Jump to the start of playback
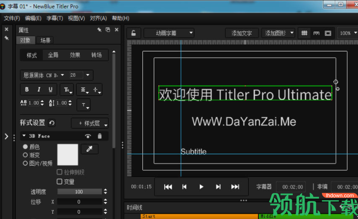 point(168,187)
